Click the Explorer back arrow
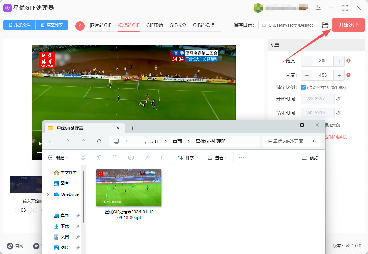368x254 pixels. pyautogui.click(x=51, y=141)
